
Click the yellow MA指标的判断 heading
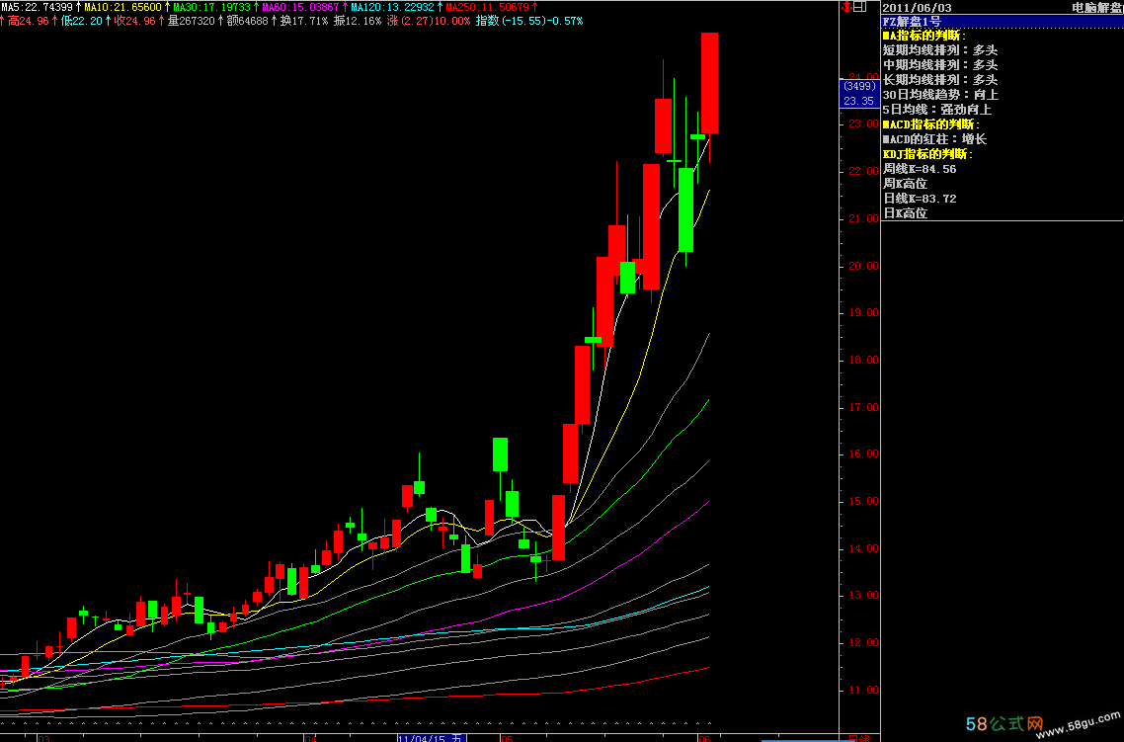(924, 36)
